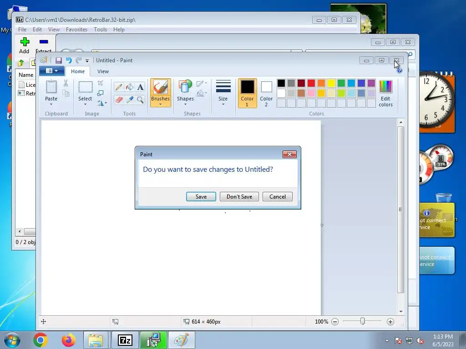The height and width of the screenshot is (349, 466).
Task: Open File menu in 7-Zip window
Action: tap(22, 30)
